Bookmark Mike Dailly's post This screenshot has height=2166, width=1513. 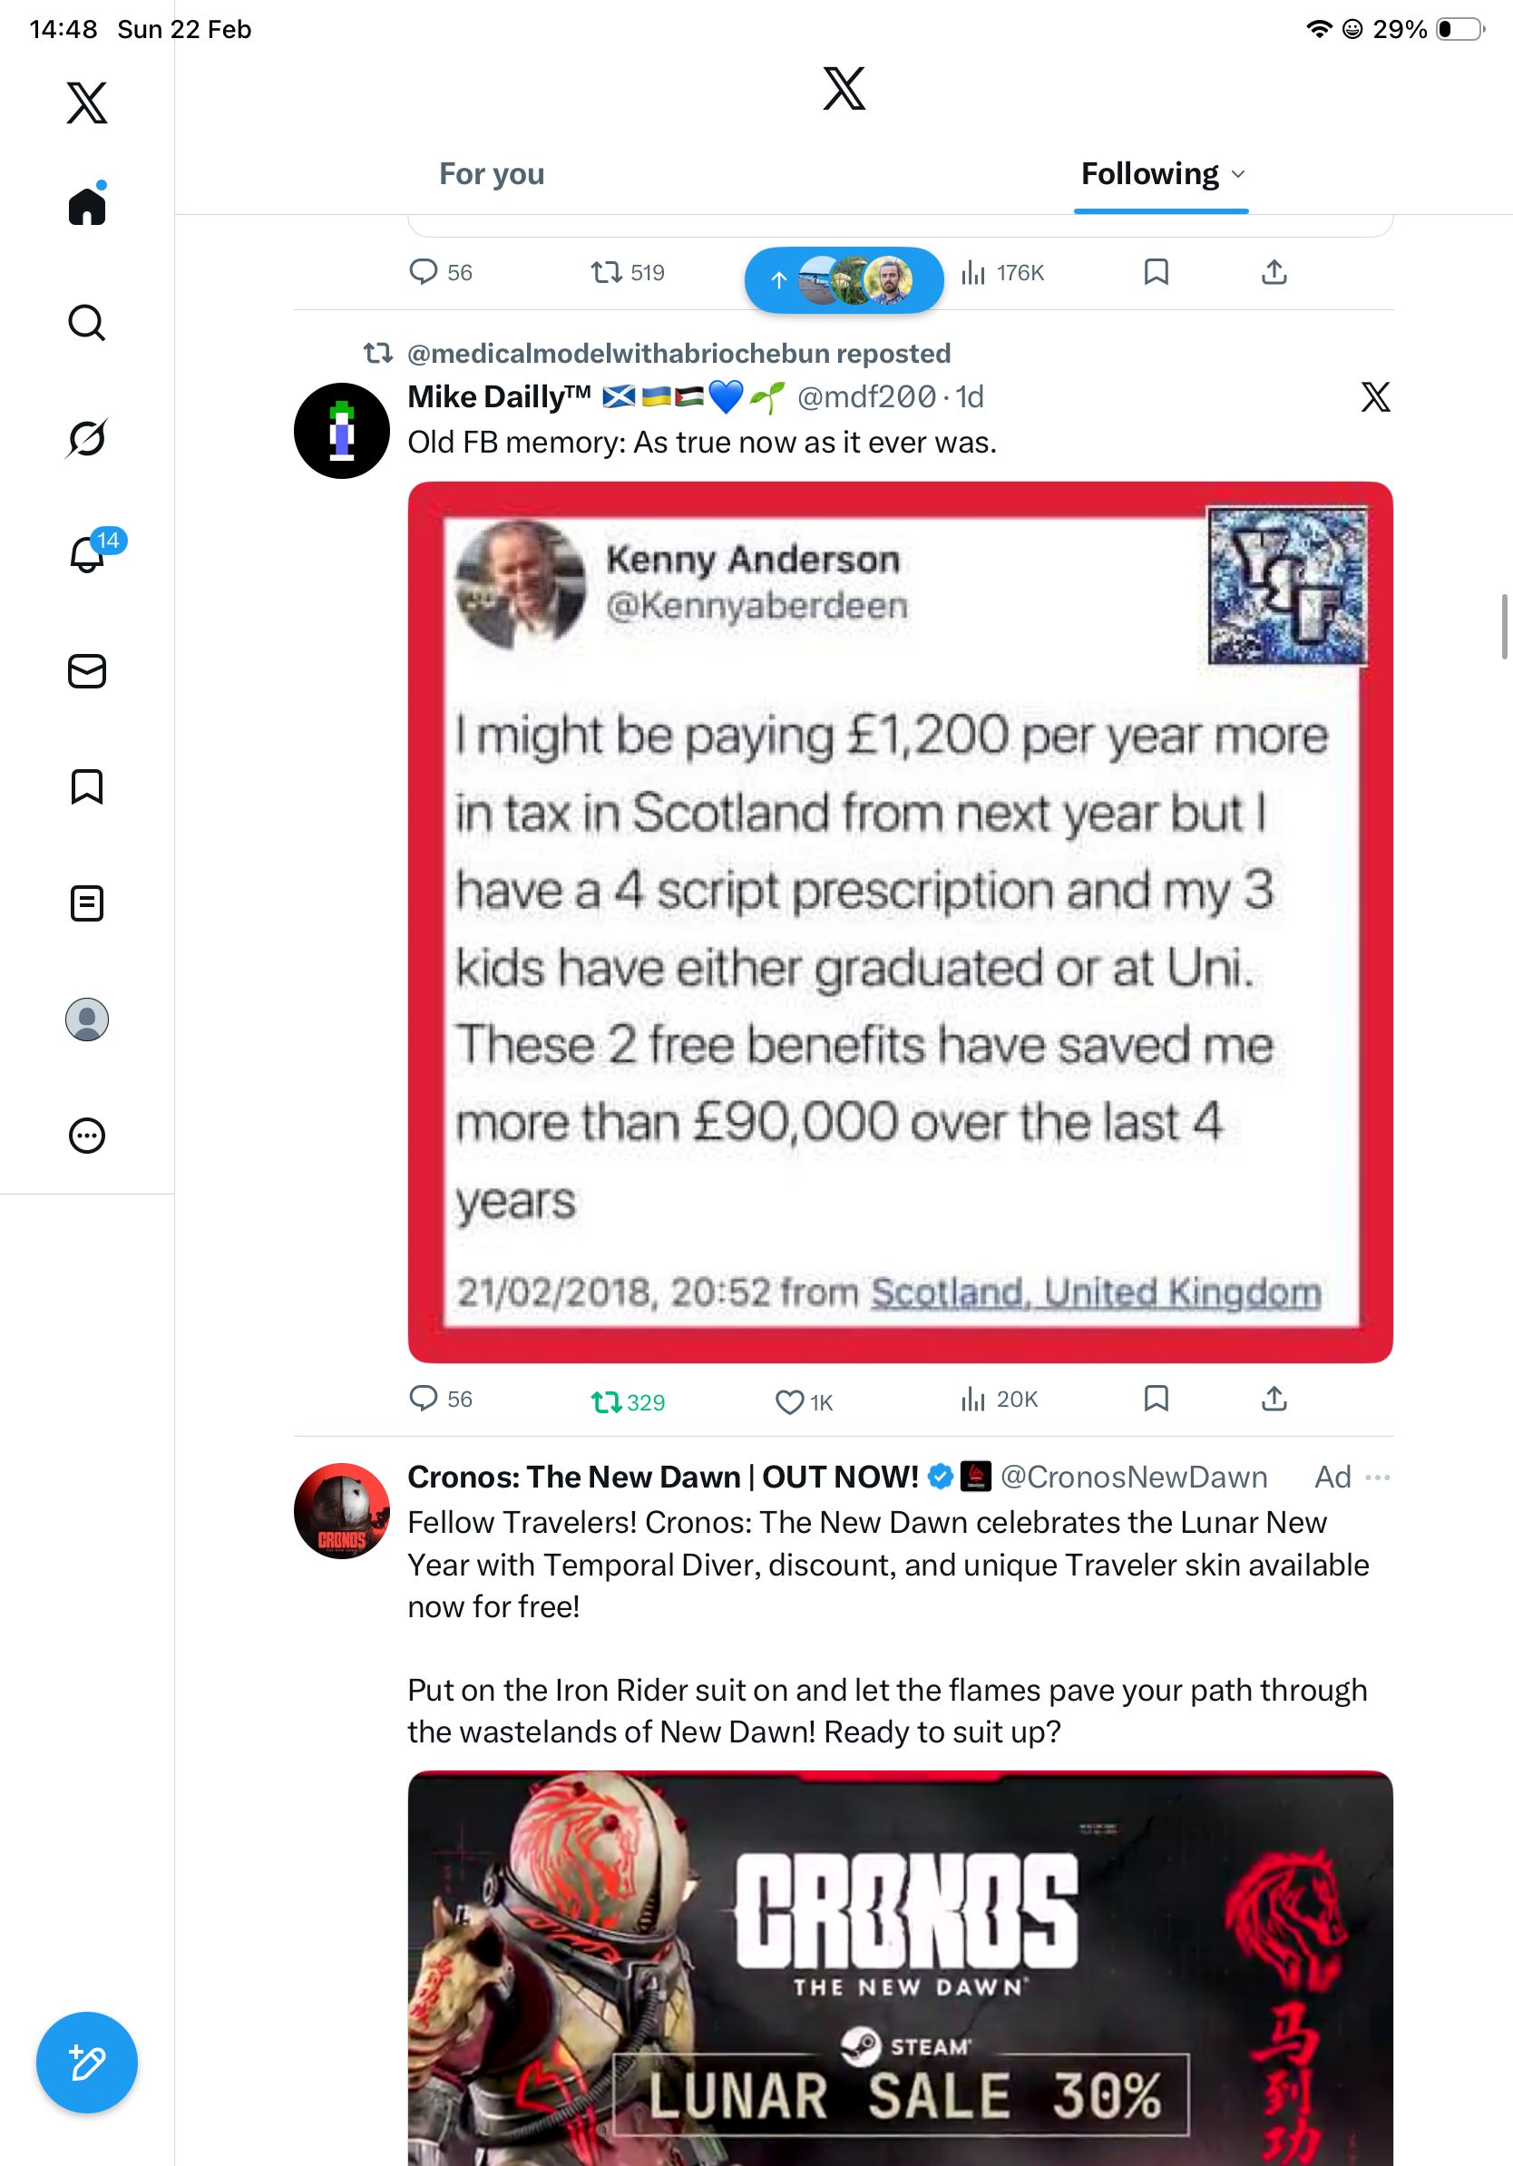click(1156, 1398)
